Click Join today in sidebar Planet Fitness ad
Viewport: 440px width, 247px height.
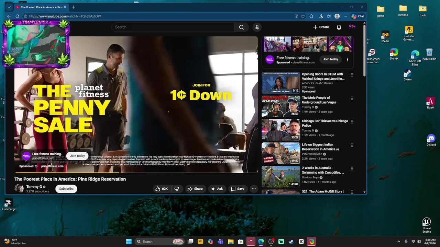pos(330,59)
